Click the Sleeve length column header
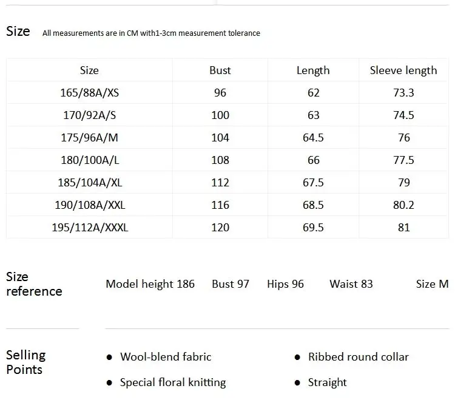 tap(403, 70)
